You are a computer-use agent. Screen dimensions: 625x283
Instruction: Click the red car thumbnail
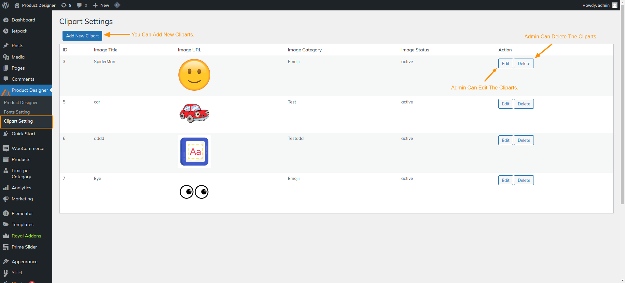[x=194, y=113]
